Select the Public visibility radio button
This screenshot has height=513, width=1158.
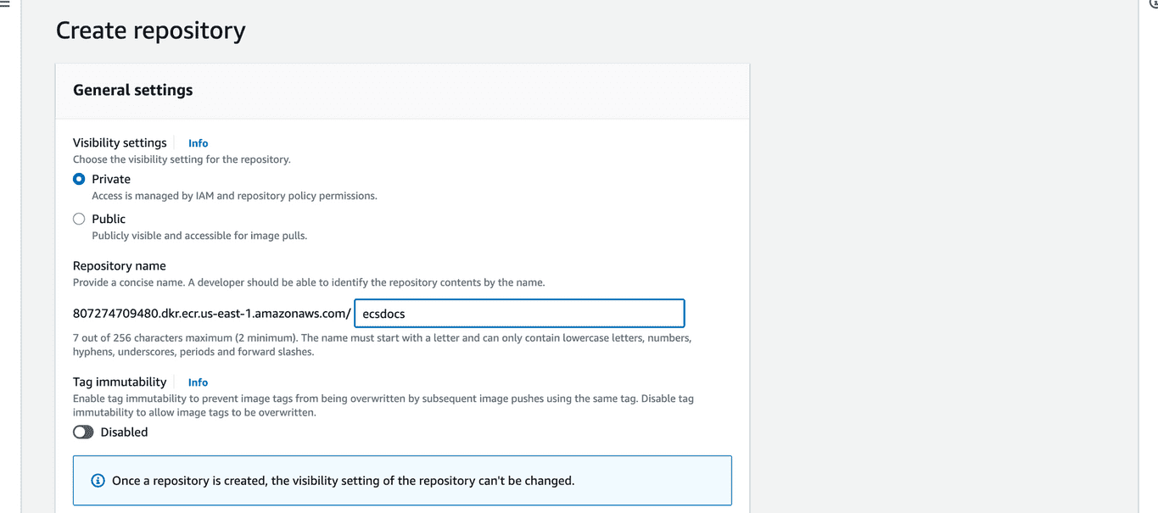pyautogui.click(x=79, y=219)
